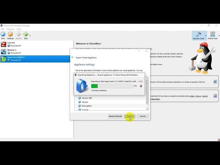
Task: Click the settings list scroll down arrow
Action: click(147, 109)
